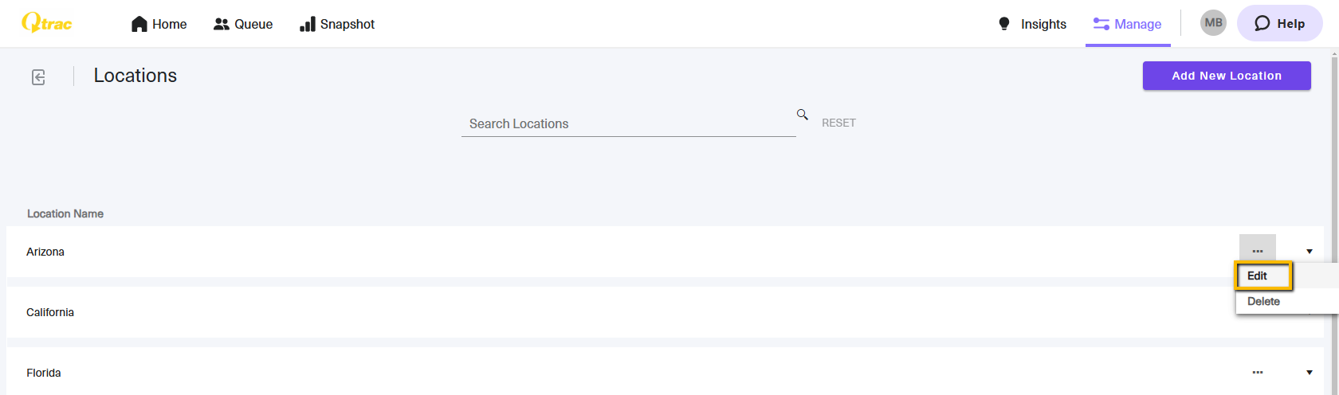1339x395 pixels.
Task: Open the Help chat button
Action: tap(1279, 24)
